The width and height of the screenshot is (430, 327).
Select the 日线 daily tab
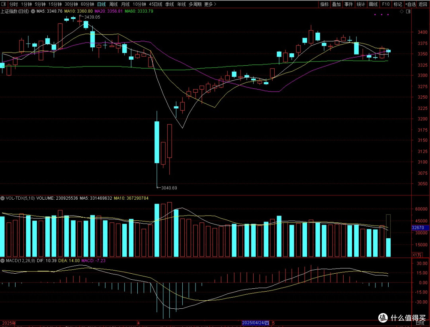102,4
